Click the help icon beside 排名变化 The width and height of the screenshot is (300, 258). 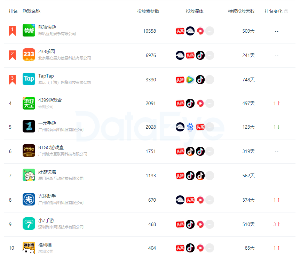point(286,11)
